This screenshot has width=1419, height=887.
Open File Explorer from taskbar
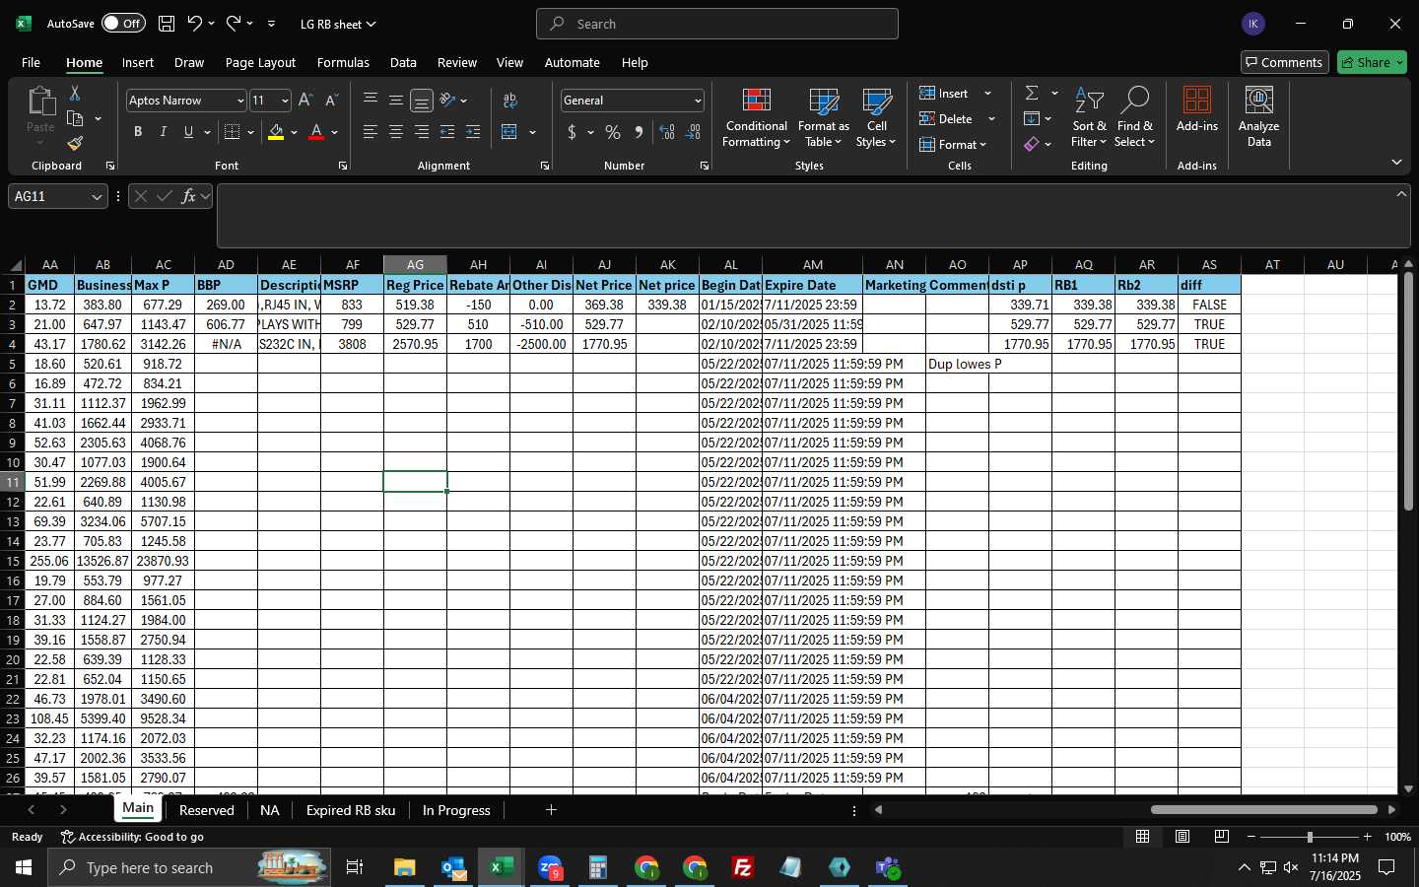pyautogui.click(x=404, y=867)
